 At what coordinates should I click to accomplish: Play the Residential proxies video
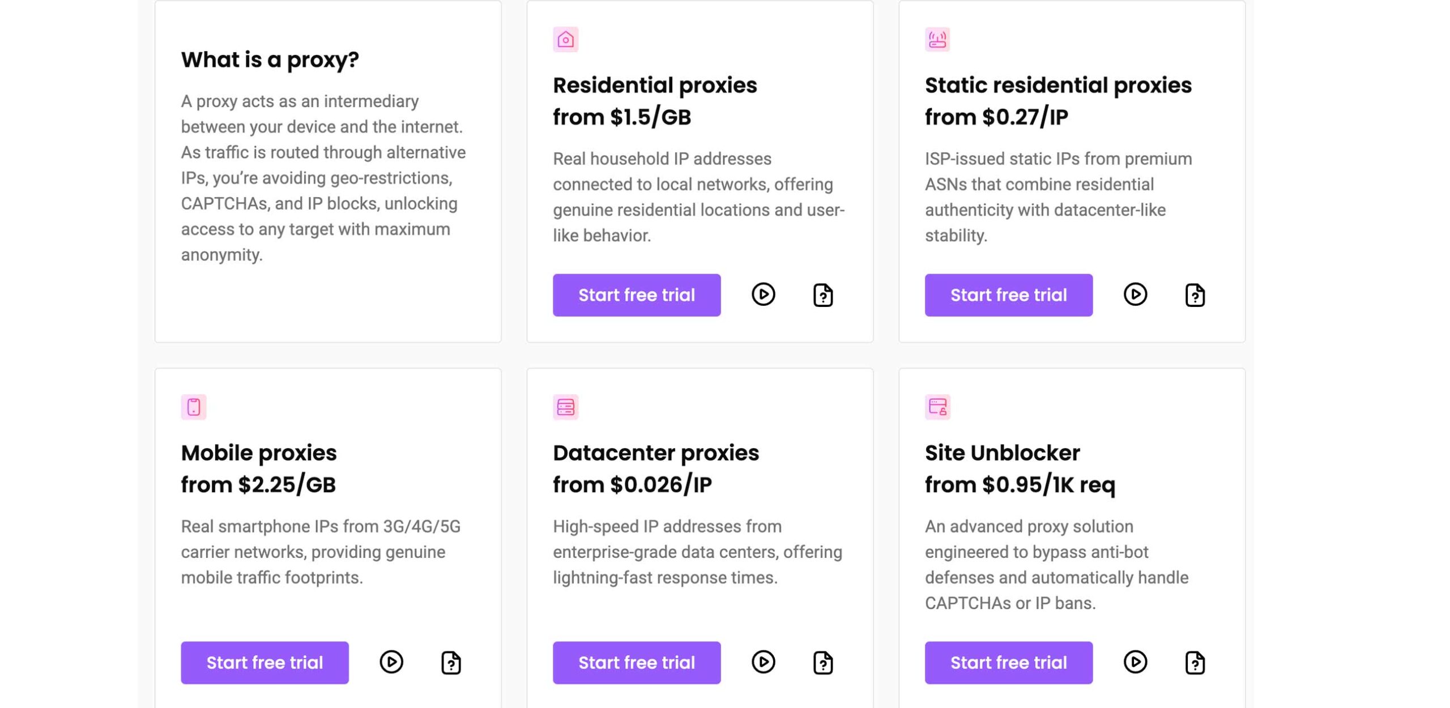click(x=763, y=295)
